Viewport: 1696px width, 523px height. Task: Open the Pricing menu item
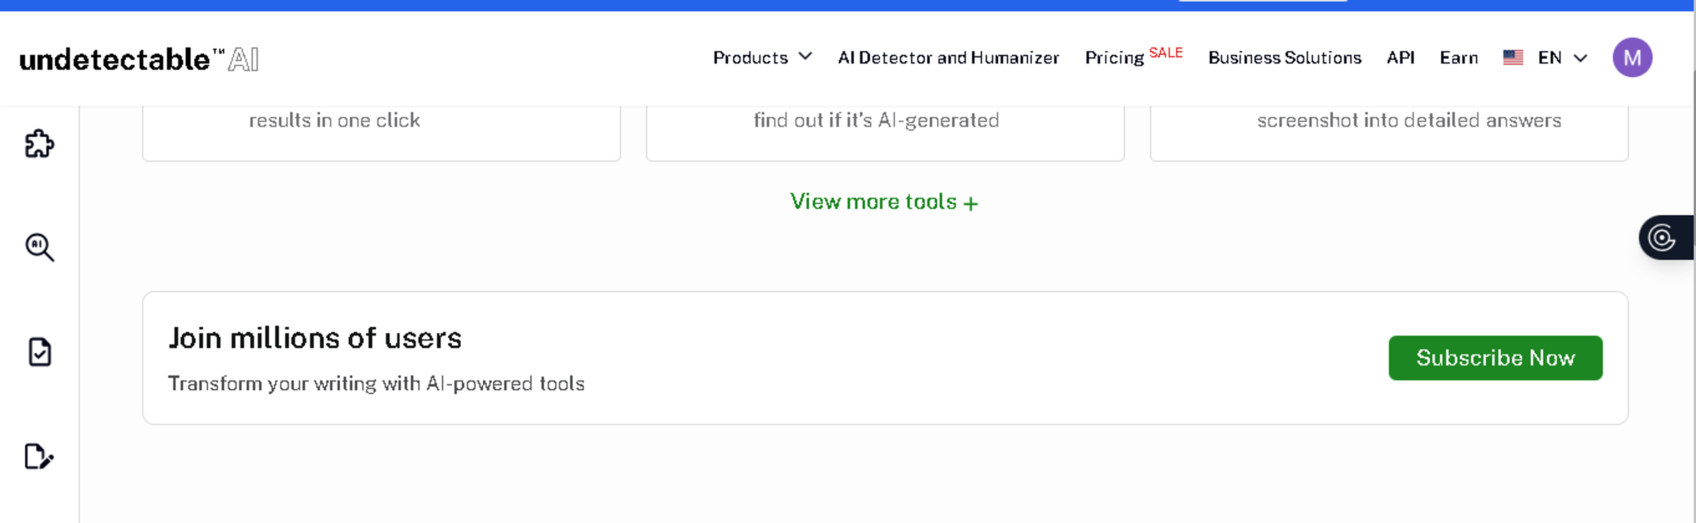(x=1114, y=59)
